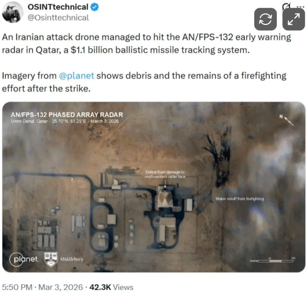This screenshot has height=293, width=307.
Task: Open the @Osinttechnical handle link
Action: [58, 18]
